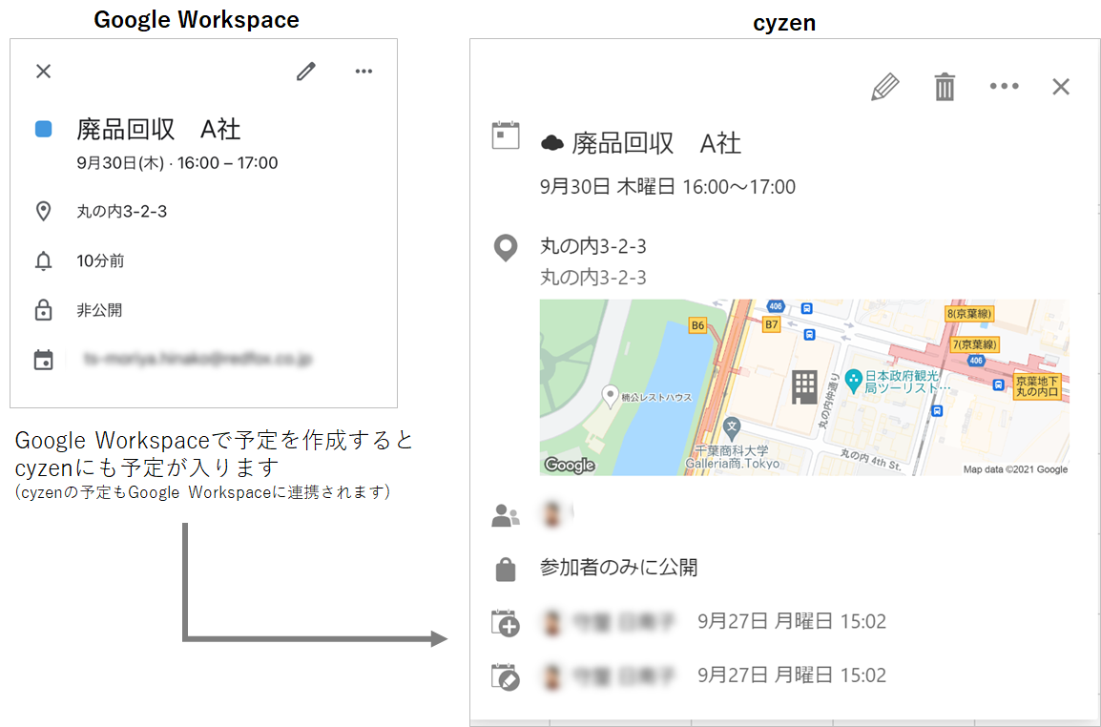This screenshot has width=1101, height=727.
Task: Click calendar icon beside cyzen event title
Action: pos(506,135)
